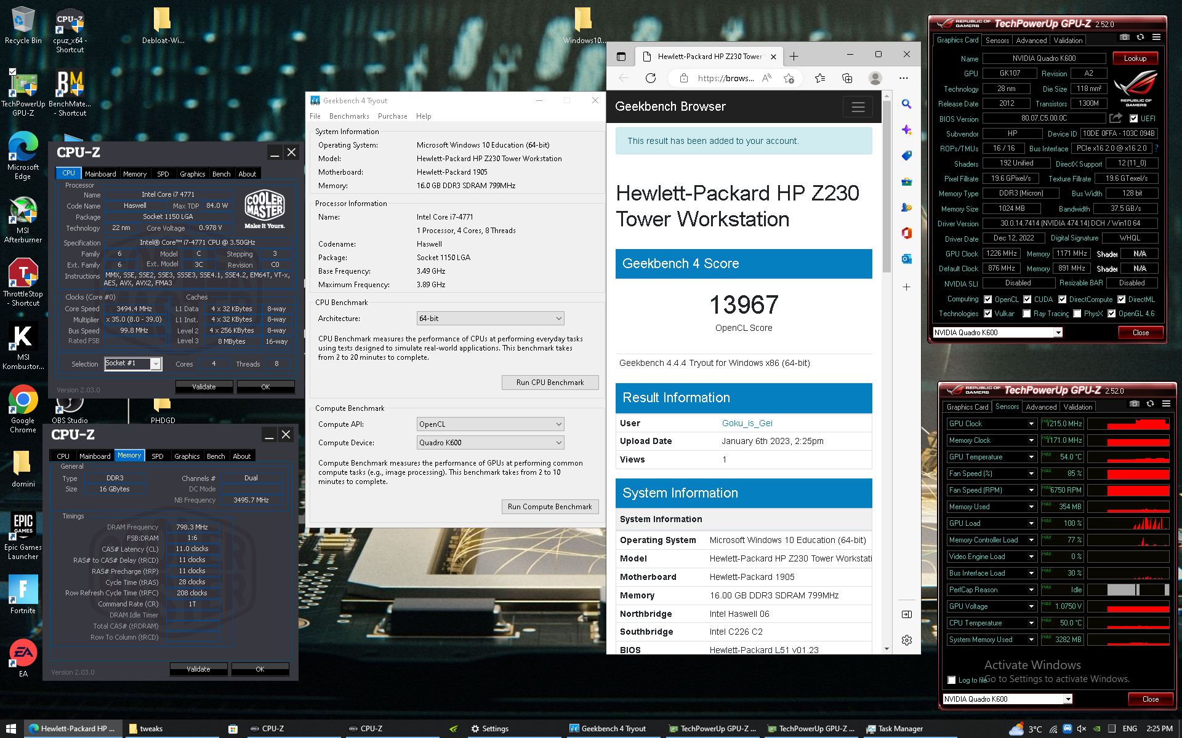
Task: Open Socket #1 selection dropdown in CPU-Z
Action: [x=133, y=364]
